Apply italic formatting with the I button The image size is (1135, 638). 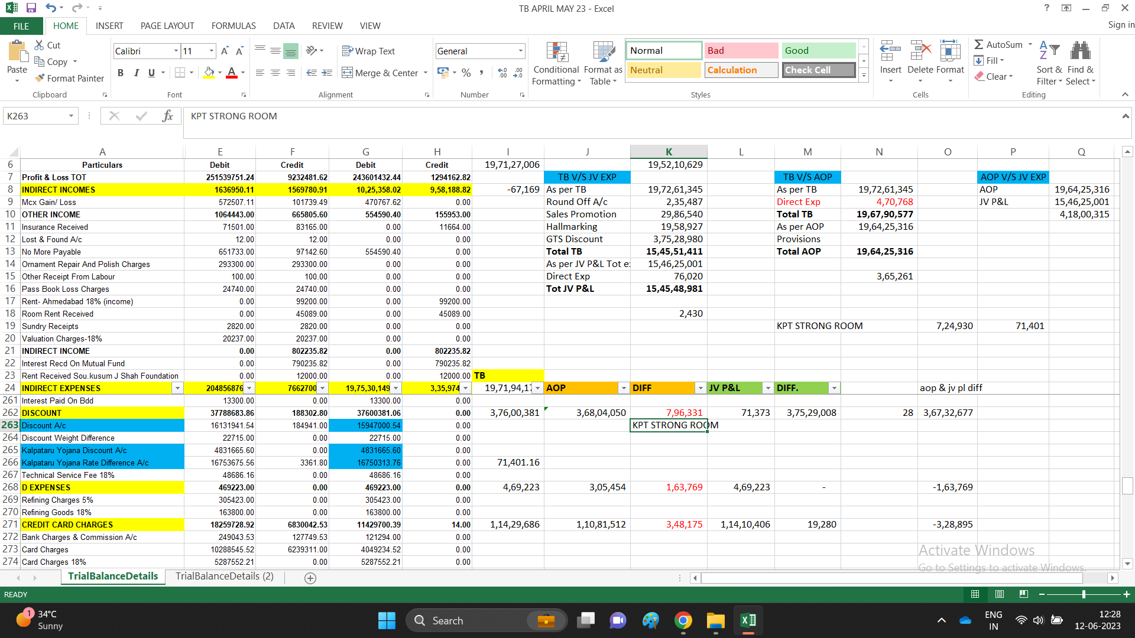136,73
